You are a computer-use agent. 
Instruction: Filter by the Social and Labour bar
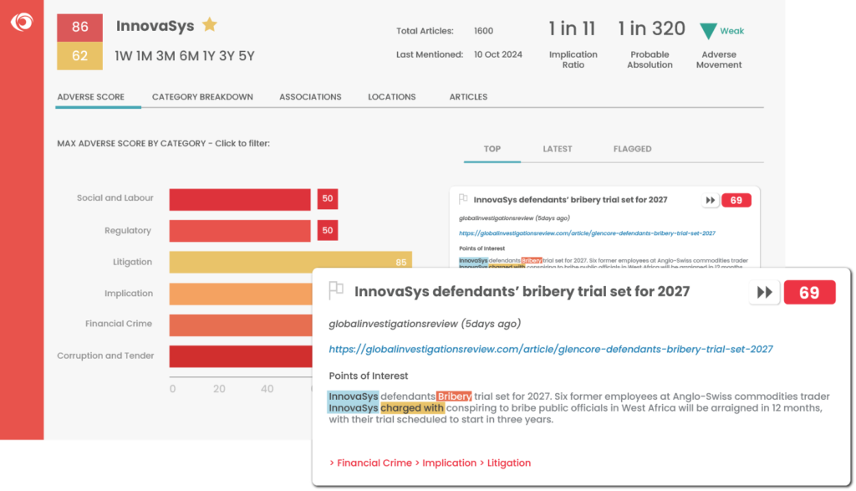click(x=240, y=199)
